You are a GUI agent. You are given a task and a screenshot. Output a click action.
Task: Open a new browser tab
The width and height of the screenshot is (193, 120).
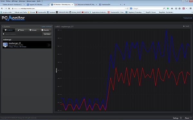[124, 4]
